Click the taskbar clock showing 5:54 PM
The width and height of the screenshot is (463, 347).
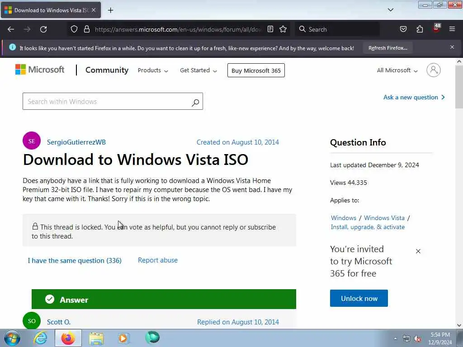click(x=440, y=338)
